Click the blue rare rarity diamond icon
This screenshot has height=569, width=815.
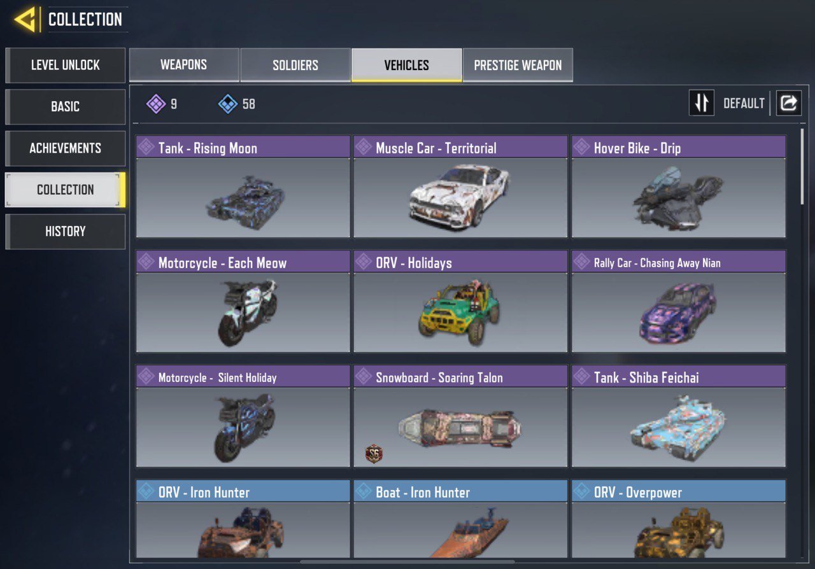228,104
